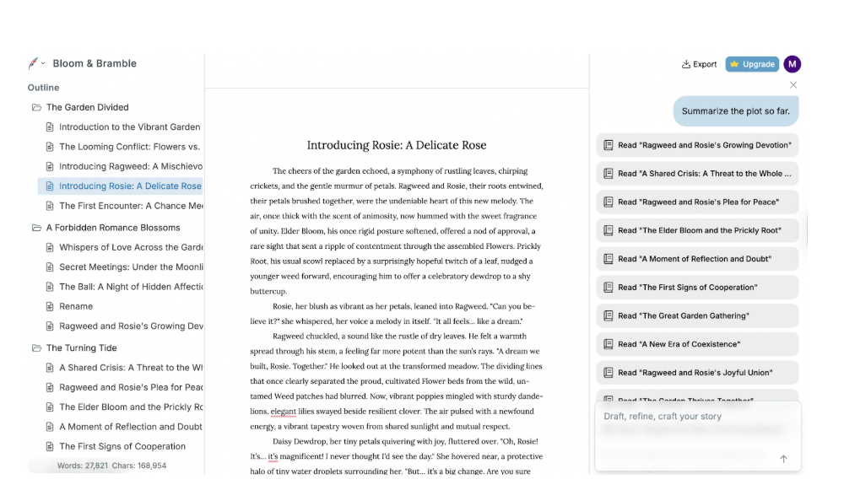Open Secret Meetings: Under the Moonlight
This screenshot has width=844, height=501.
(x=131, y=267)
